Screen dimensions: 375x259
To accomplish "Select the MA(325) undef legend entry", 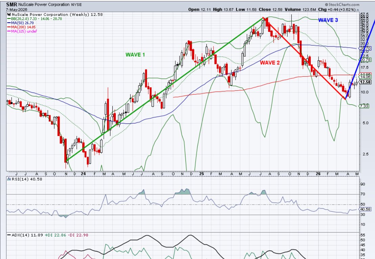I will pos(22,31).
